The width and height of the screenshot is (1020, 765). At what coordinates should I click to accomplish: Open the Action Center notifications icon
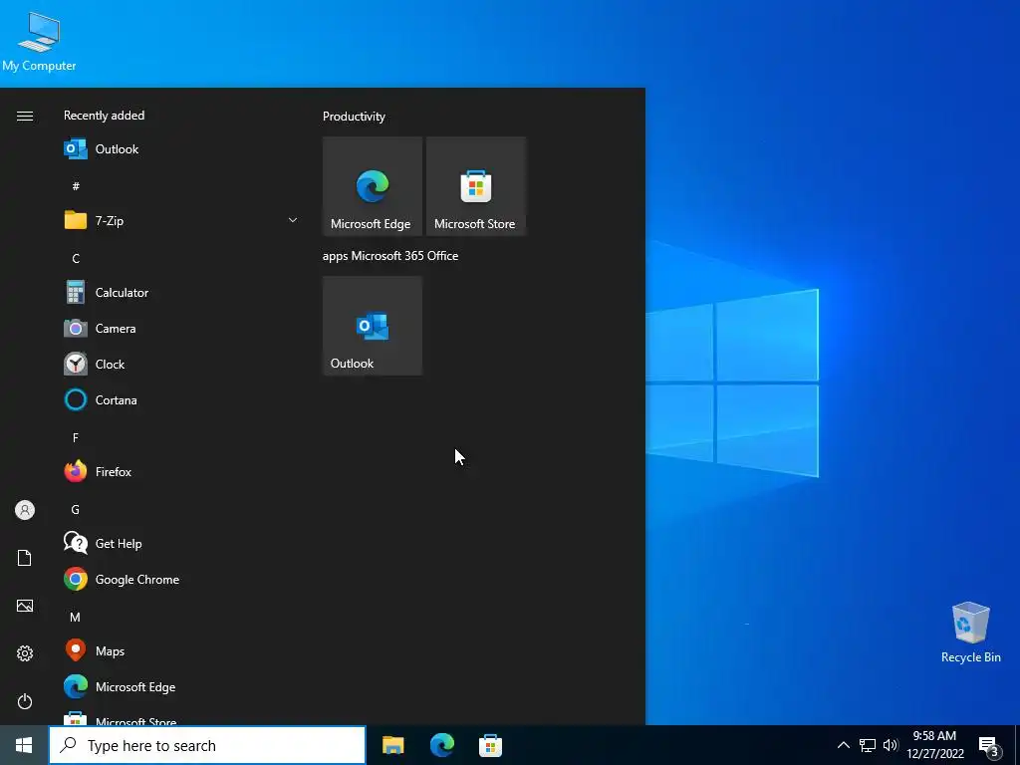[x=989, y=746]
